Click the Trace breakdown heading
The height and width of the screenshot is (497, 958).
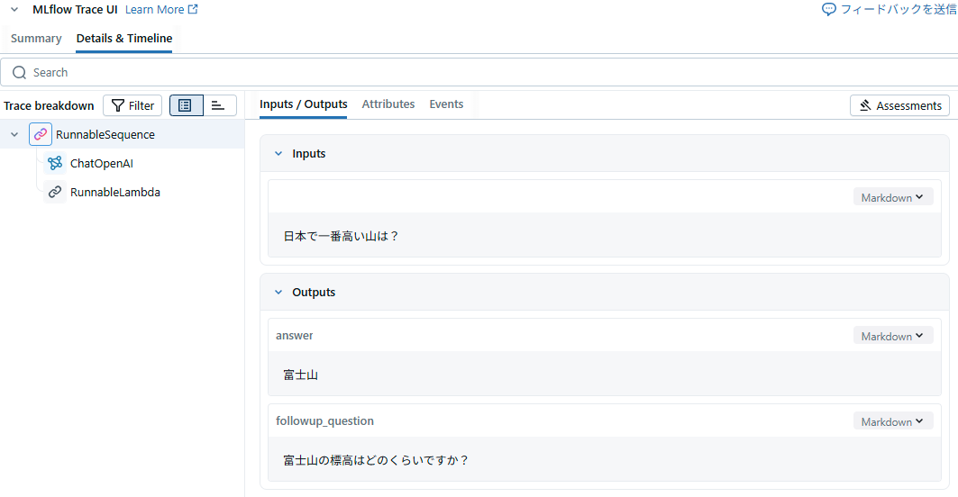pos(49,105)
